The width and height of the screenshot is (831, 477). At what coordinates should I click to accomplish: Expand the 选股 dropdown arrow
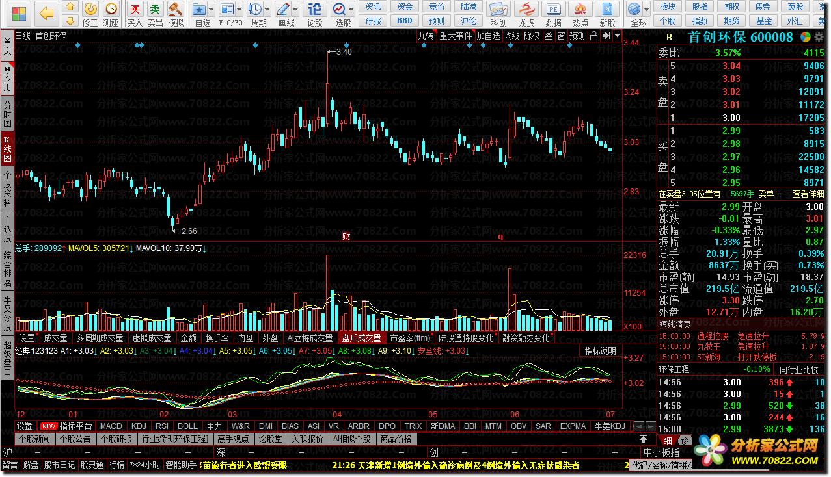pyautogui.click(x=350, y=9)
